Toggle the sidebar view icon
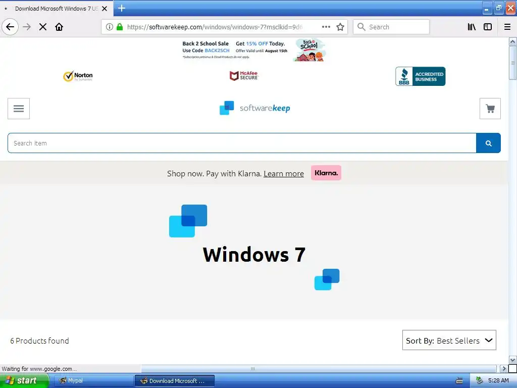This screenshot has width=517, height=388. pos(488,27)
